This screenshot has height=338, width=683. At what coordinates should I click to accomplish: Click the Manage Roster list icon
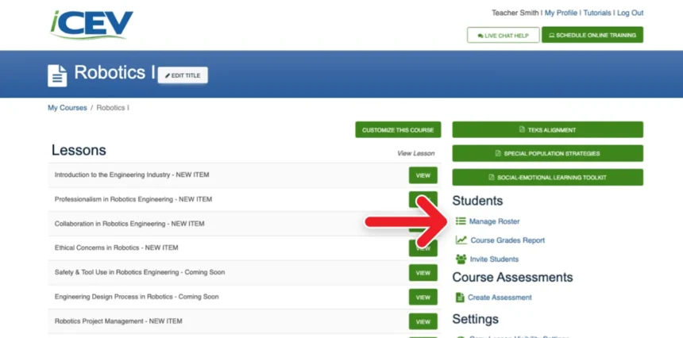tap(461, 221)
